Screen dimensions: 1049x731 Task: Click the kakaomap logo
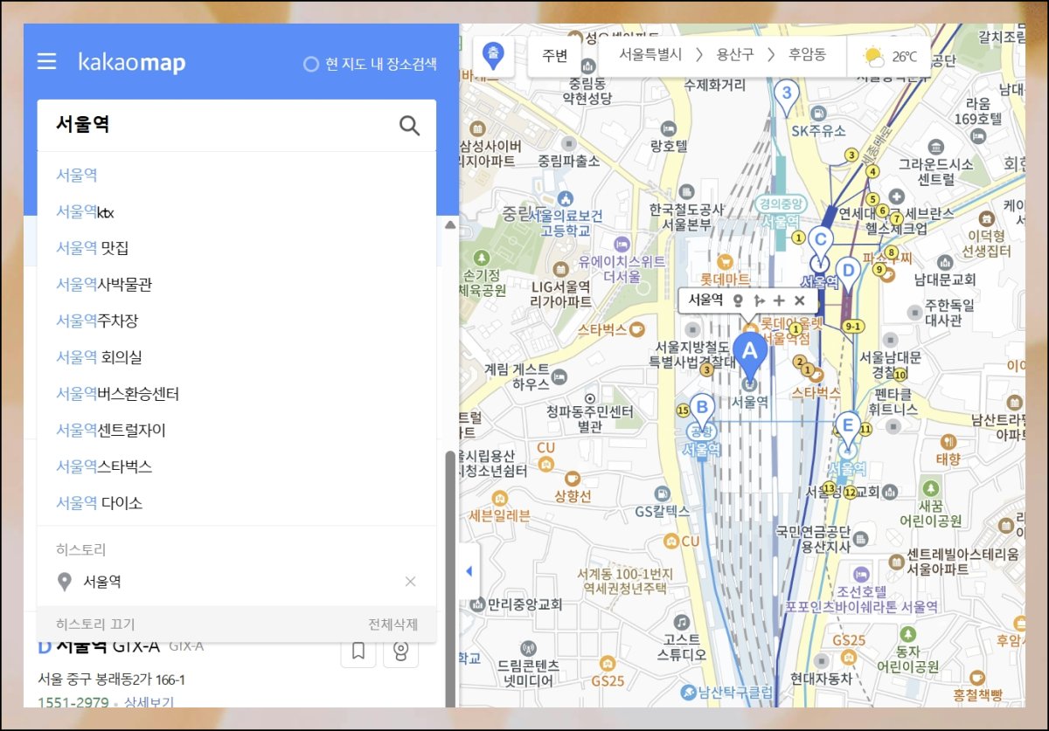132,62
